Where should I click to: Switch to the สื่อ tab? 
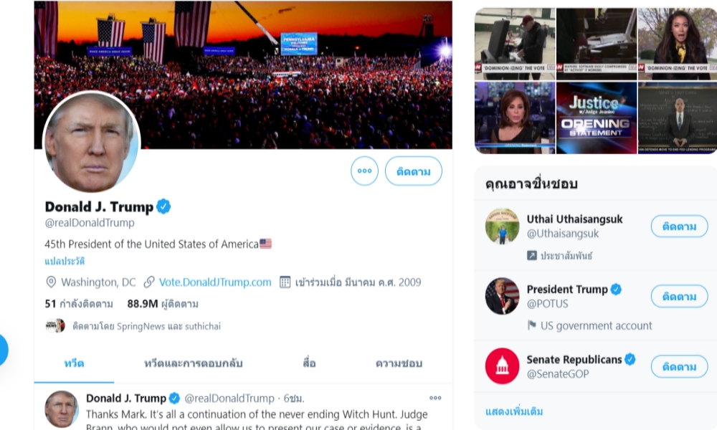(x=309, y=363)
